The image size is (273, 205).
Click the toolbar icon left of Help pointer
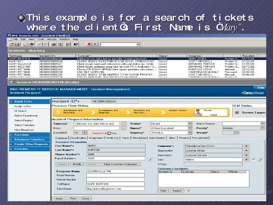pyautogui.click(x=68, y=44)
